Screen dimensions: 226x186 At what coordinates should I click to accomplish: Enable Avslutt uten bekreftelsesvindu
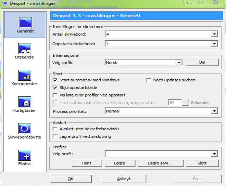coord(55,129)
